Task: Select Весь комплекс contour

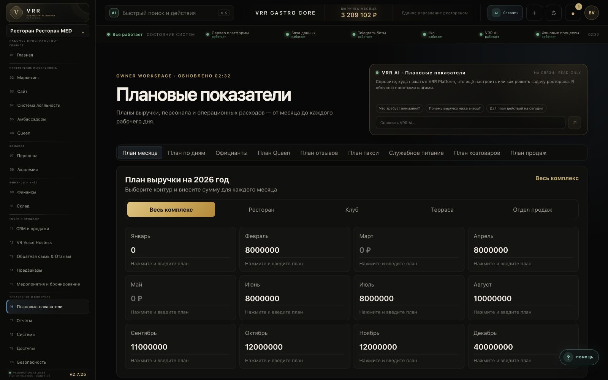Action: [171, 209]
